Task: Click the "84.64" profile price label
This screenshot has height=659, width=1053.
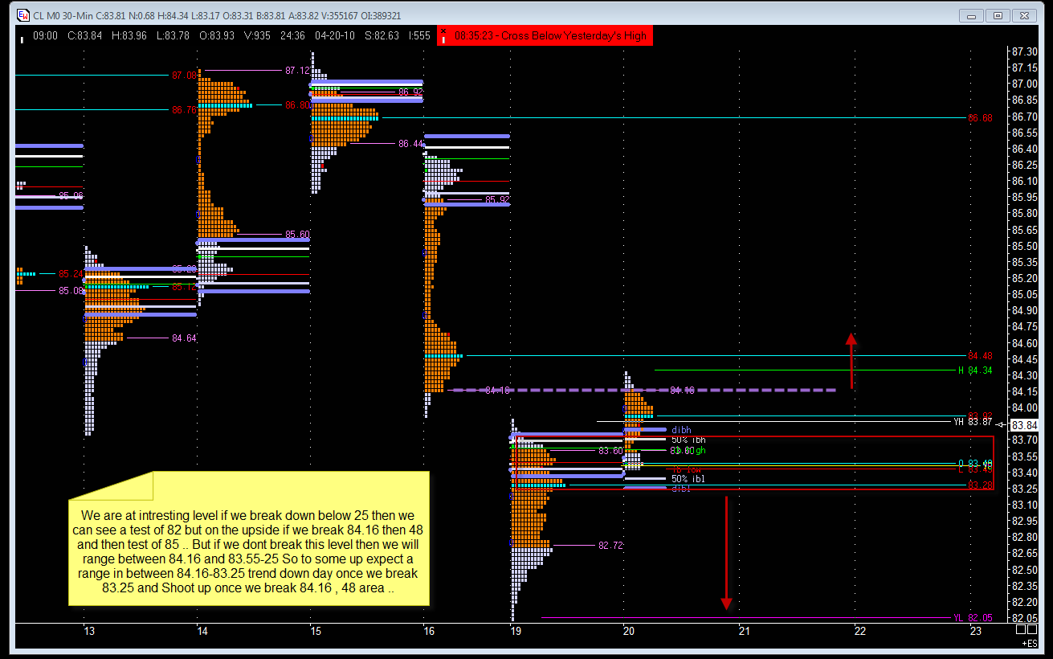Action: [x=184, y=338]
